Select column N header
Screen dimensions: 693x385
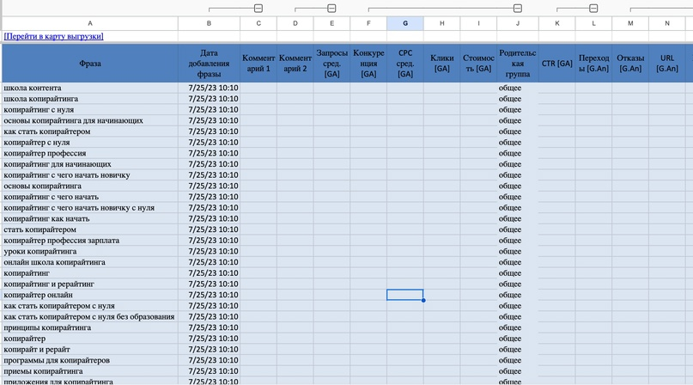click(666, 23)
